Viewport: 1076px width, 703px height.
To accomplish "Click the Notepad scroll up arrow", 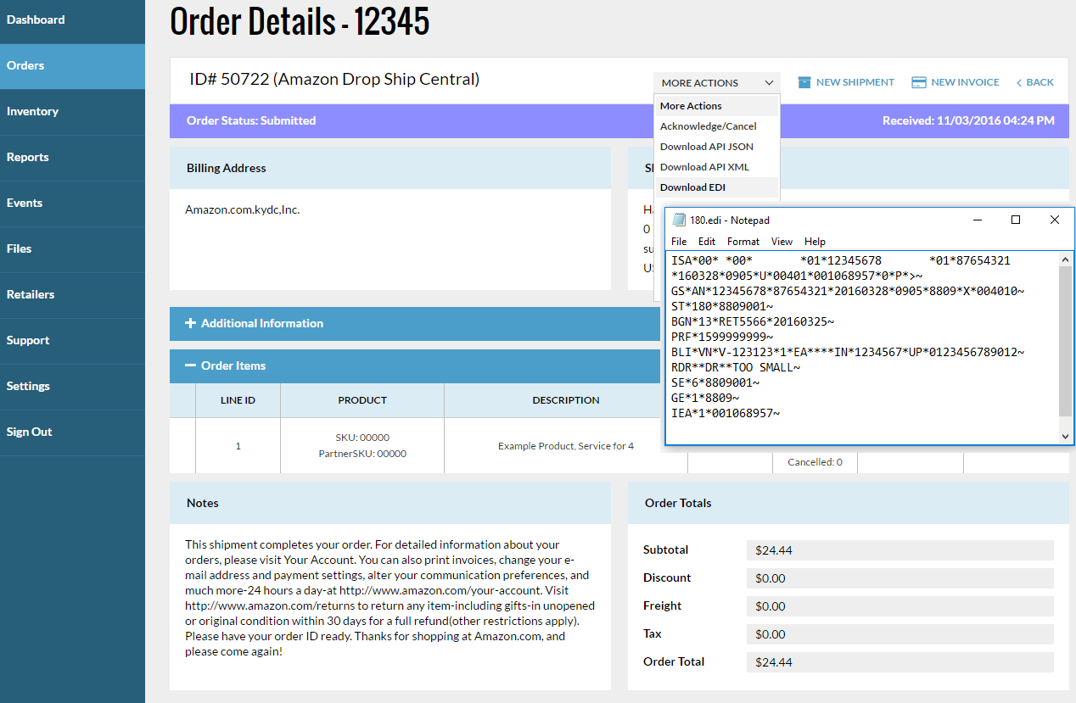I will [x=1067, y=259].
